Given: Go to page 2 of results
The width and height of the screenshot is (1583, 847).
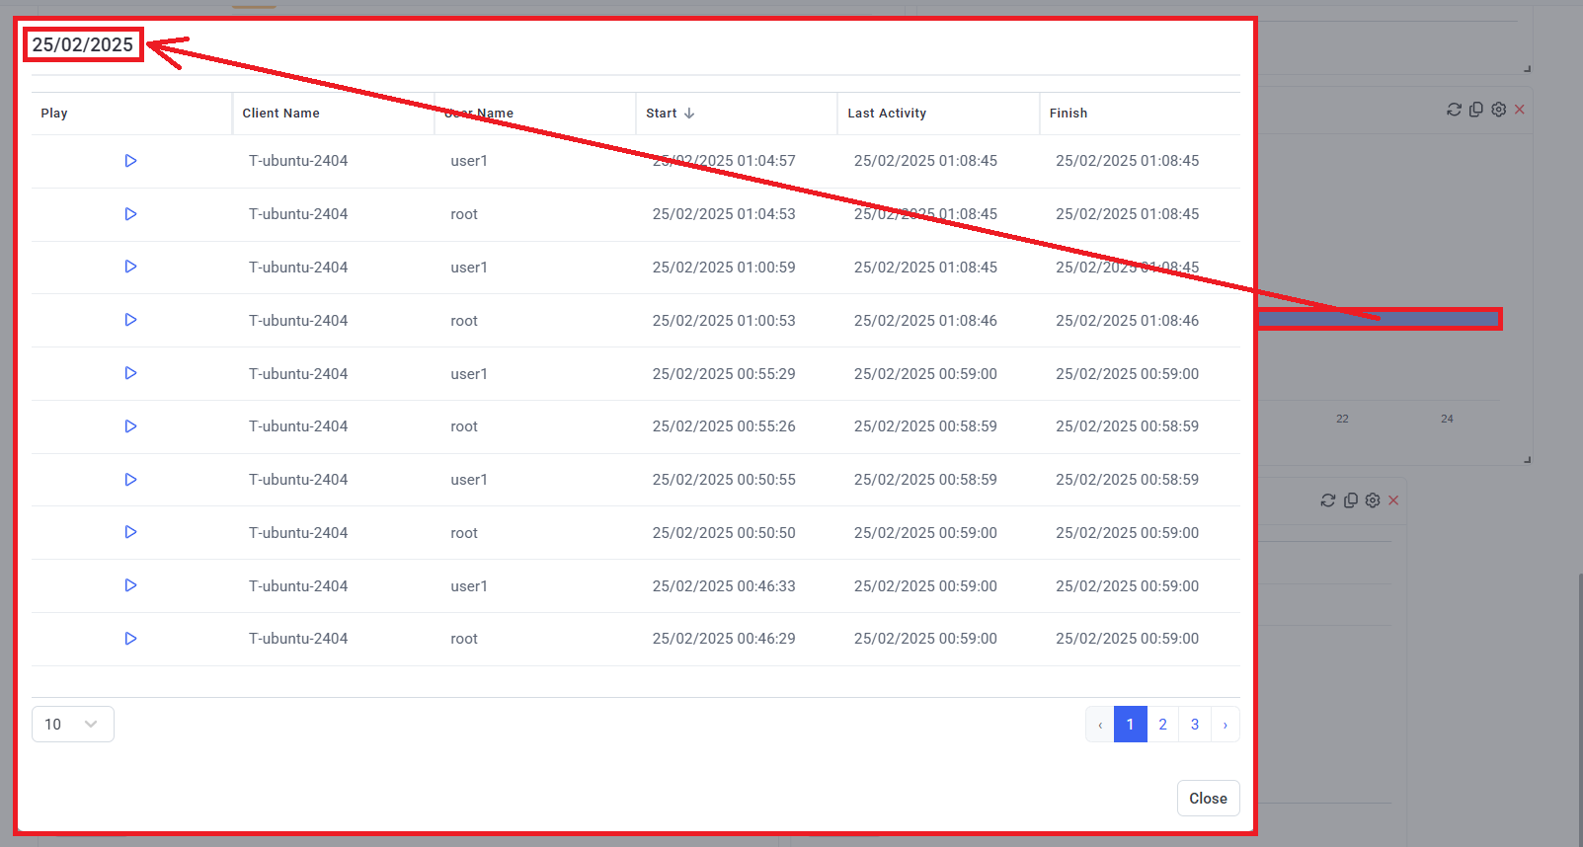Looking at the screenshot, I should tap(1162, 725).
